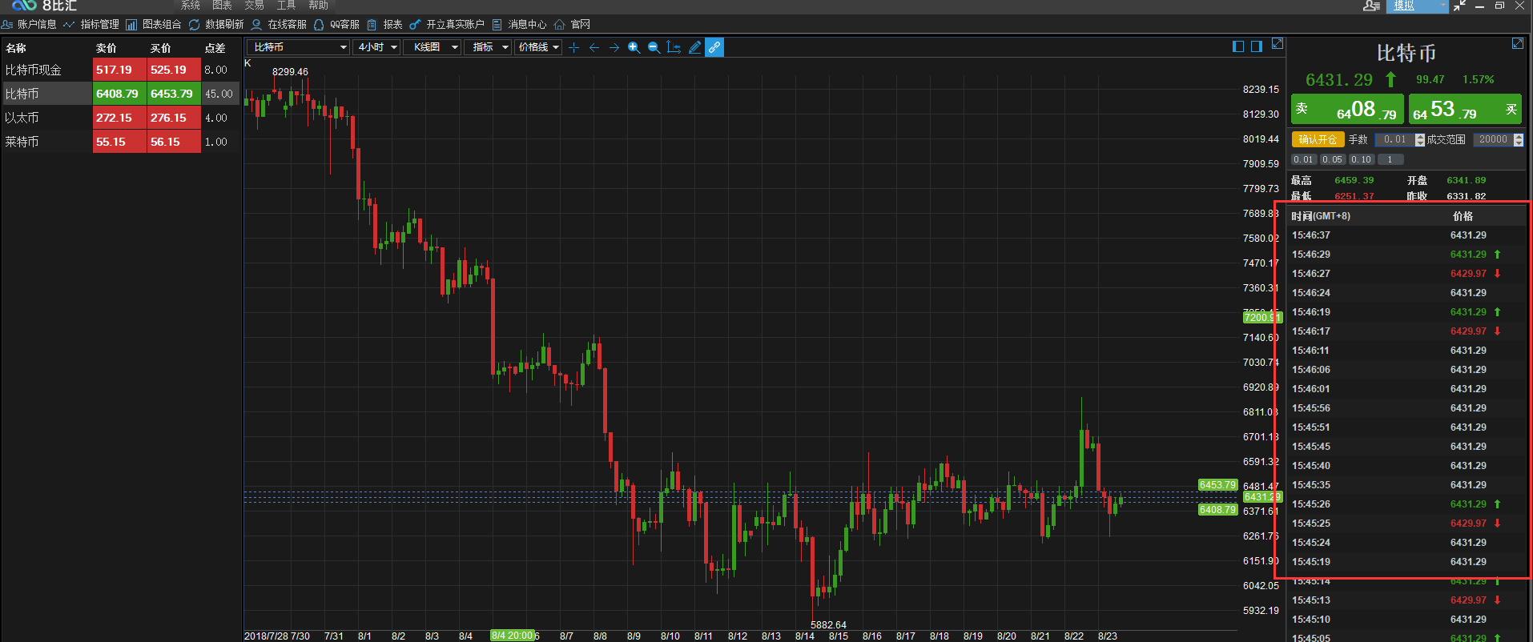
Task: Click the chart axis scale icon
Action: pyautogui.click(x=674, y=47)
